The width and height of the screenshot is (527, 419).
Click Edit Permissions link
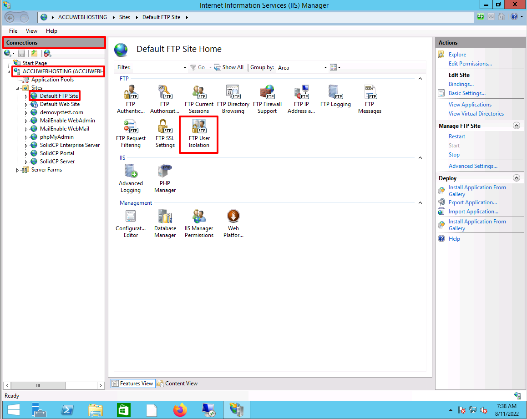coord(470,64)
